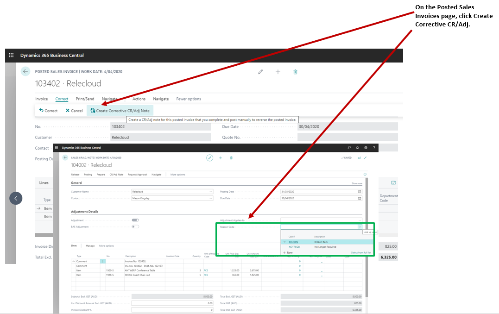Click Create Corrective CR/Adj Note
The image size is (499, 314).
tap(120, 111)
